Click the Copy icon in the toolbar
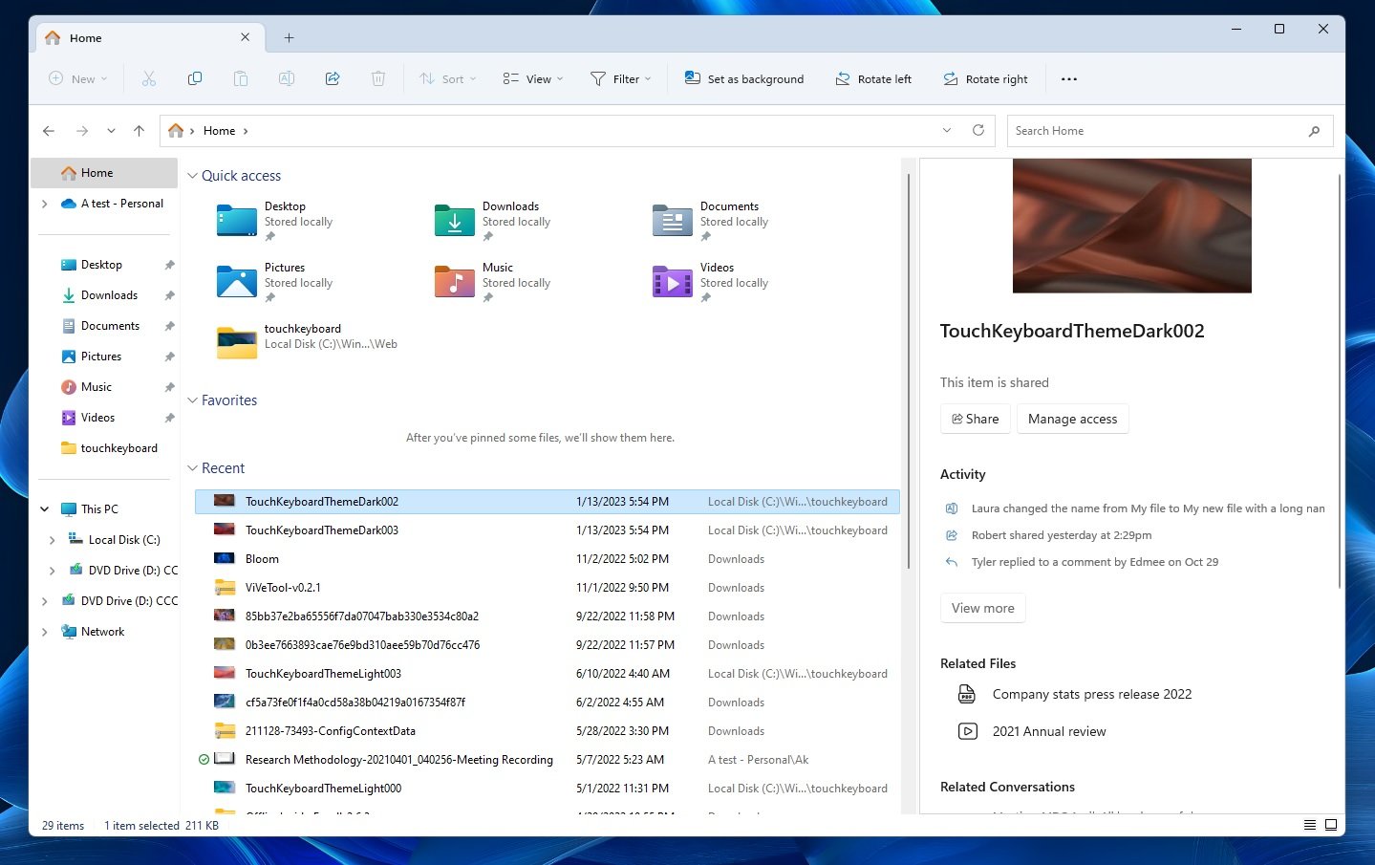 (194, 78)
